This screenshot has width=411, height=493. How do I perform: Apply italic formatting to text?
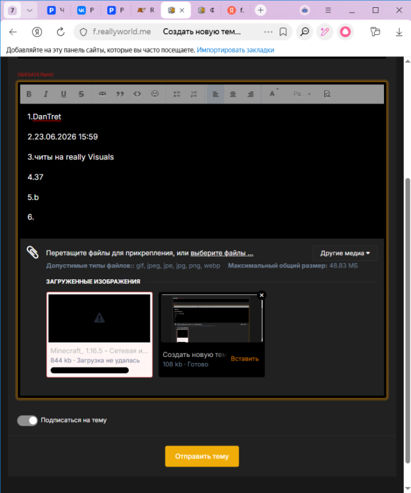tap(46, 94)
